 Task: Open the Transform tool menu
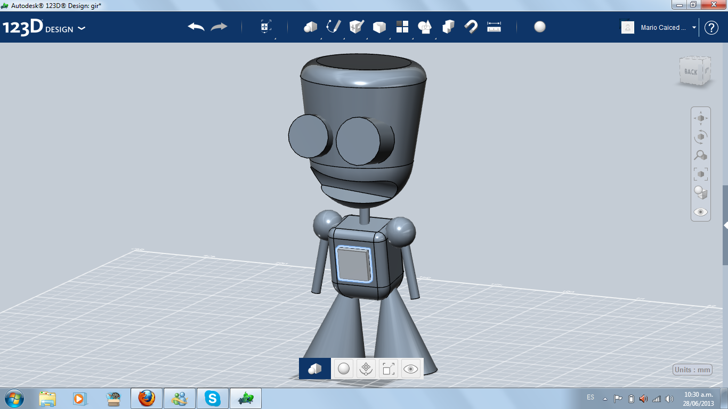266,27
